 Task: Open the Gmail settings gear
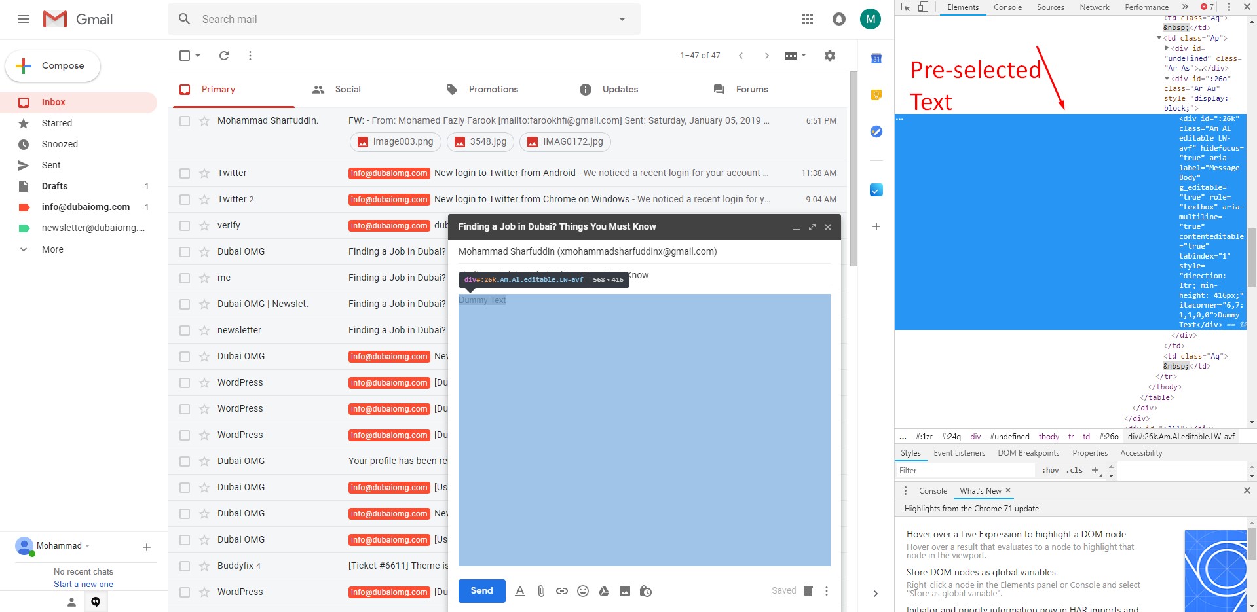tap(830, 56)
